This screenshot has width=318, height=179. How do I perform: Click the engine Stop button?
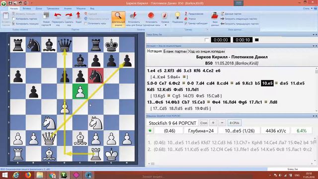(204, 123)
